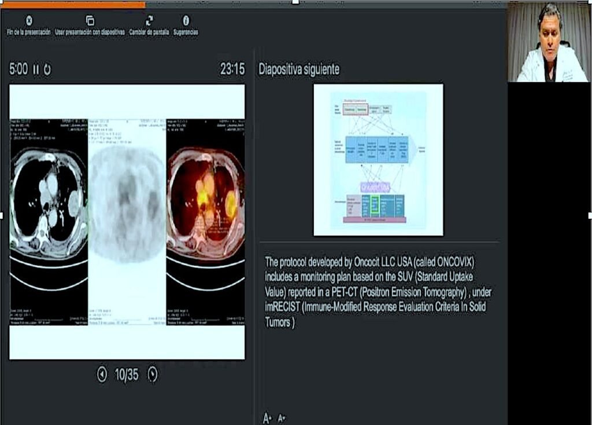
Task: Advance to the next slide arrow
Action: [x=152, y=375]
